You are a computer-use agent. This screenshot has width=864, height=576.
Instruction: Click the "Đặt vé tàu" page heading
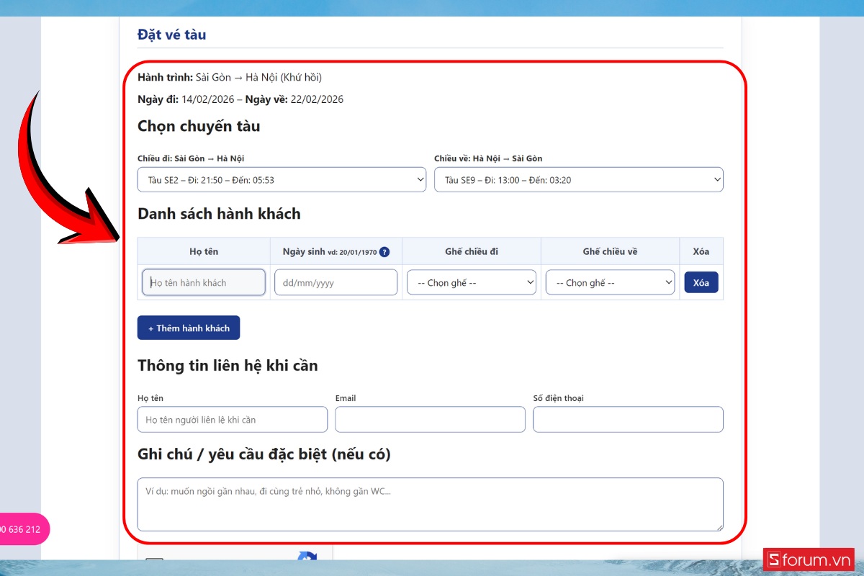170,35
